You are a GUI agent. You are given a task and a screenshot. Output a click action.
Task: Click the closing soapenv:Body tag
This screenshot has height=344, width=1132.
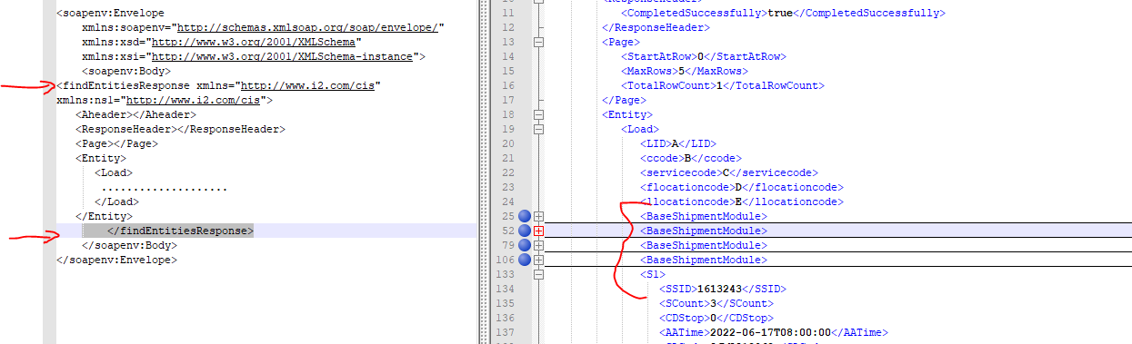(129, 245)
